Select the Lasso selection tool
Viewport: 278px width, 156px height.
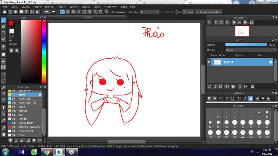coord(3,81)
